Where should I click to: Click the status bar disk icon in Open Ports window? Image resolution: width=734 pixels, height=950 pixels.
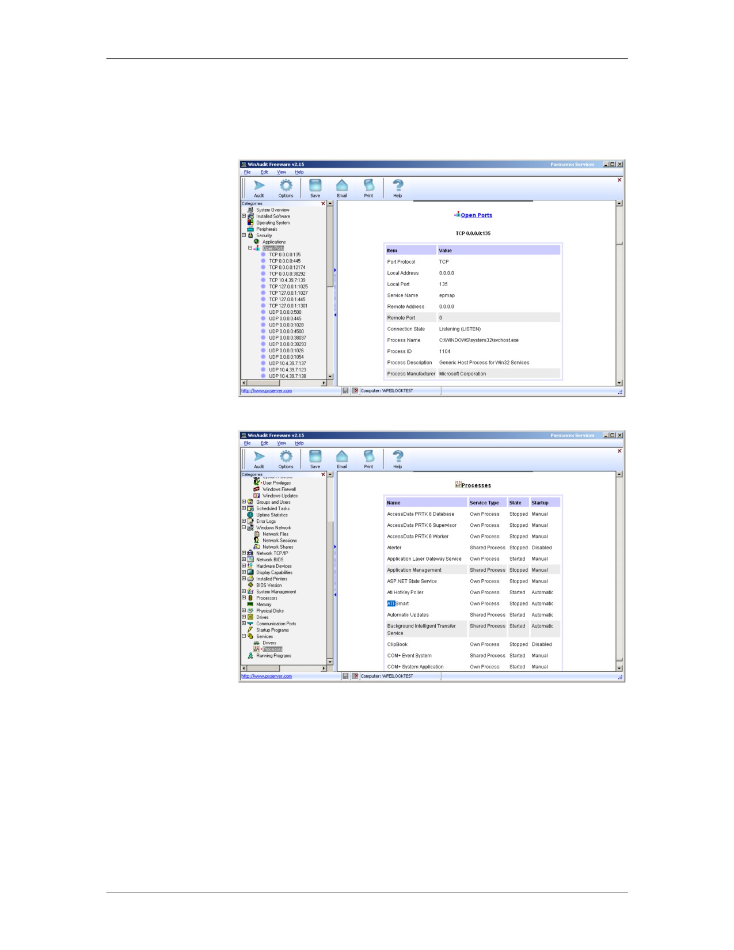pyautogui.click(x=345, y=390)
